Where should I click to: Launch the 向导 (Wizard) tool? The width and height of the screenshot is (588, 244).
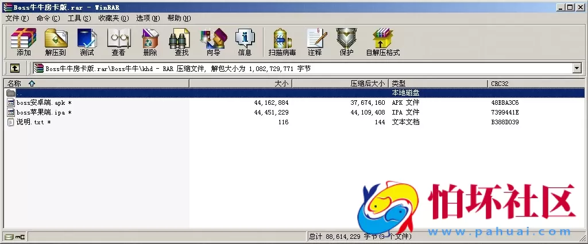pyautogui.click(x=214, y=42)
